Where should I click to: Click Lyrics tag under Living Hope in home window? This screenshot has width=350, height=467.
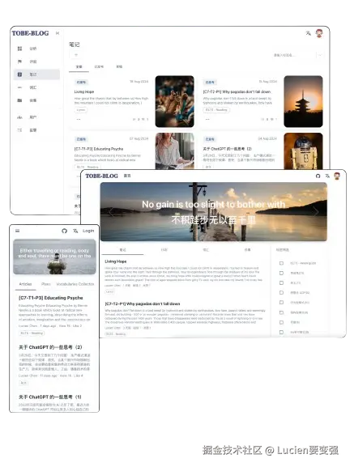pyautogui.click(x=109, y=292)
